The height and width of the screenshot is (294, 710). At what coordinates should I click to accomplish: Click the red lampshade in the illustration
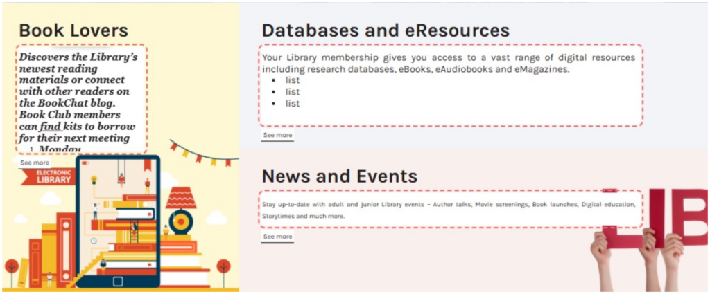click(x=181, y=198)
